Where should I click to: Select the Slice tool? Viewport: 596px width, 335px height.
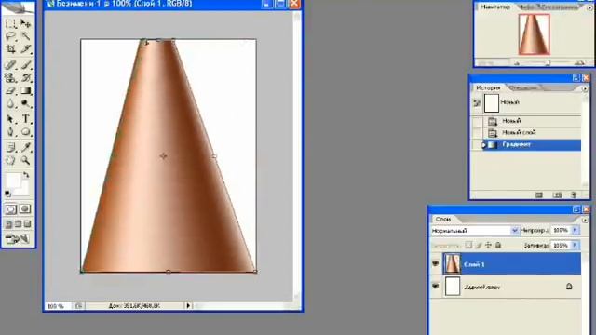point(26,49)
